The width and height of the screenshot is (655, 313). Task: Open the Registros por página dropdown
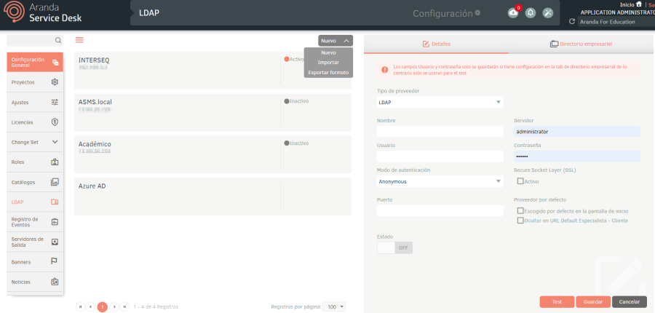pyautogui.click(x=336, y=307)
